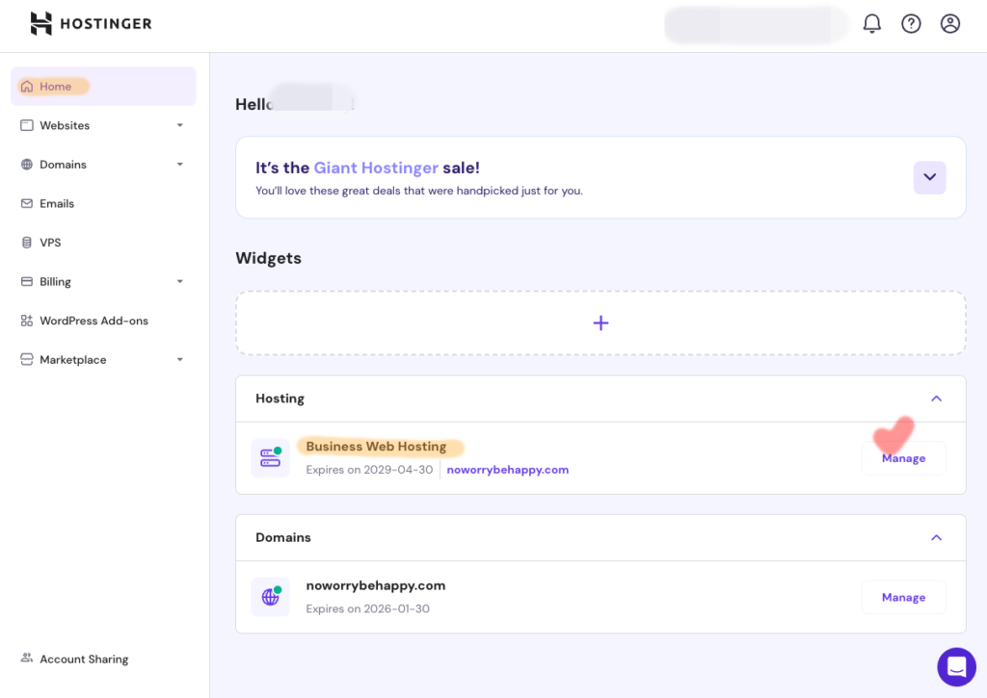
Task: Open the Marketplace menu item
Action: (x=103, y=360)
